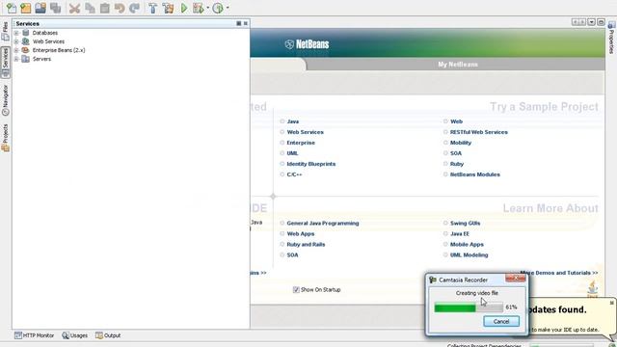Expand the Enterprise Beans (2.x) node

[x=16, y=50]
